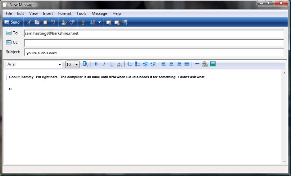This screenshot has width=291, height=176.
Task: Open the paragraph style dropdown button
Action: pyautogui.click(x=85, y=64)
